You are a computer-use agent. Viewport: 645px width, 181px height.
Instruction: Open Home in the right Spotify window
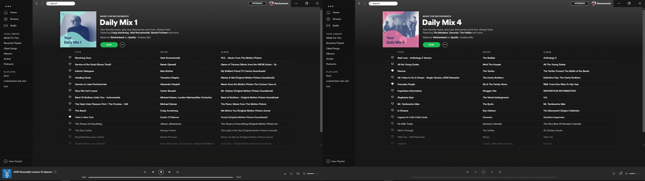(x=333, y=12)
